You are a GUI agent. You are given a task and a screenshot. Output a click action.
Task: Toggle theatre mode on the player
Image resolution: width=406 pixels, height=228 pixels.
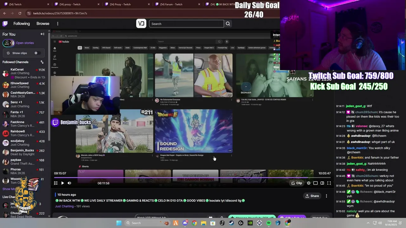point(322,183)
